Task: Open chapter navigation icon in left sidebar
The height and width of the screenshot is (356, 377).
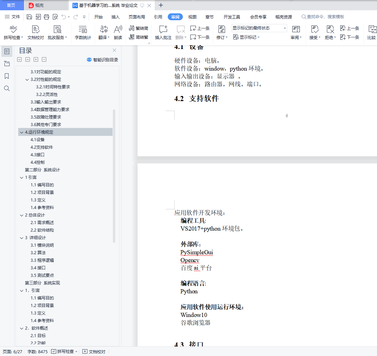Action: (x=7, y=64)
